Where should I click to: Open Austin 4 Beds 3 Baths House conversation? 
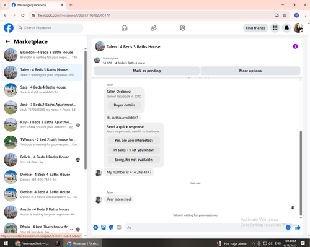(42, 212)
